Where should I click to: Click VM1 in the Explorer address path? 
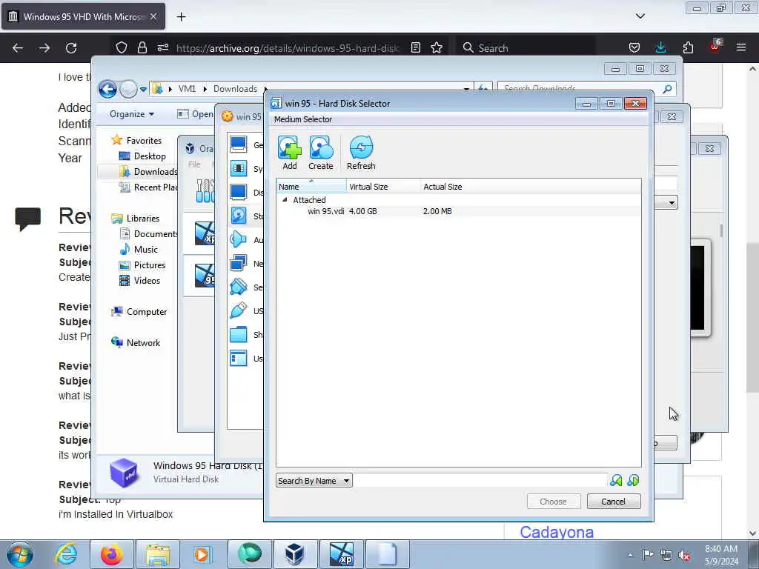(x=187, y=89)
